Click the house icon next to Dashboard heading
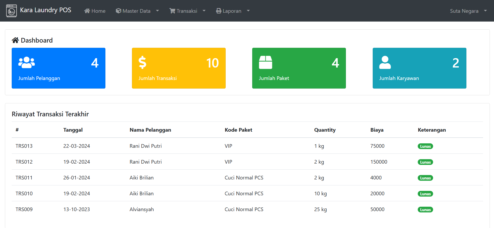Viewport: 494px width, 228px height. tap(15, 40)
